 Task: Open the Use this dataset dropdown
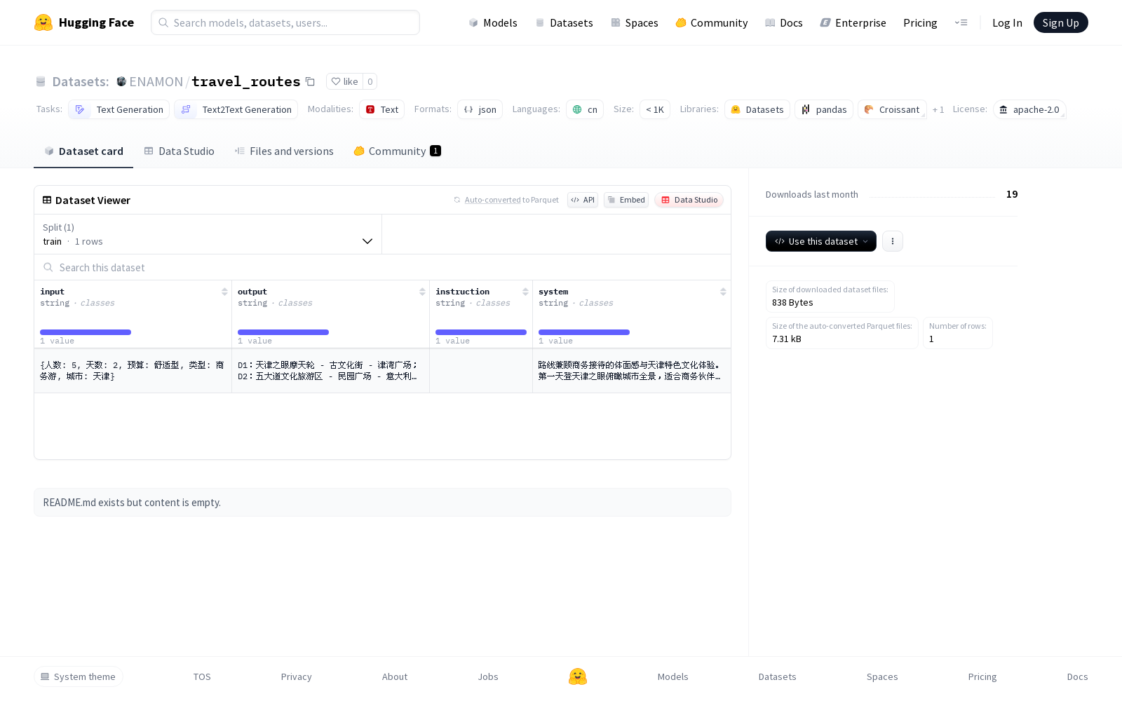821,241
